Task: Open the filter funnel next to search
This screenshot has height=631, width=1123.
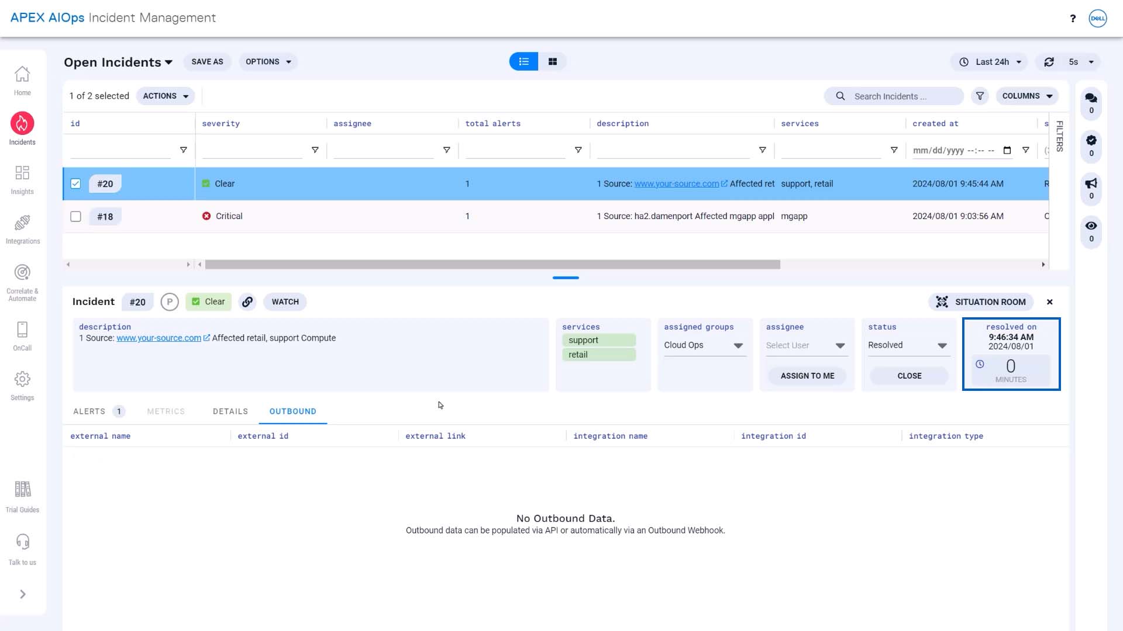Action: [x=980, y=96]
